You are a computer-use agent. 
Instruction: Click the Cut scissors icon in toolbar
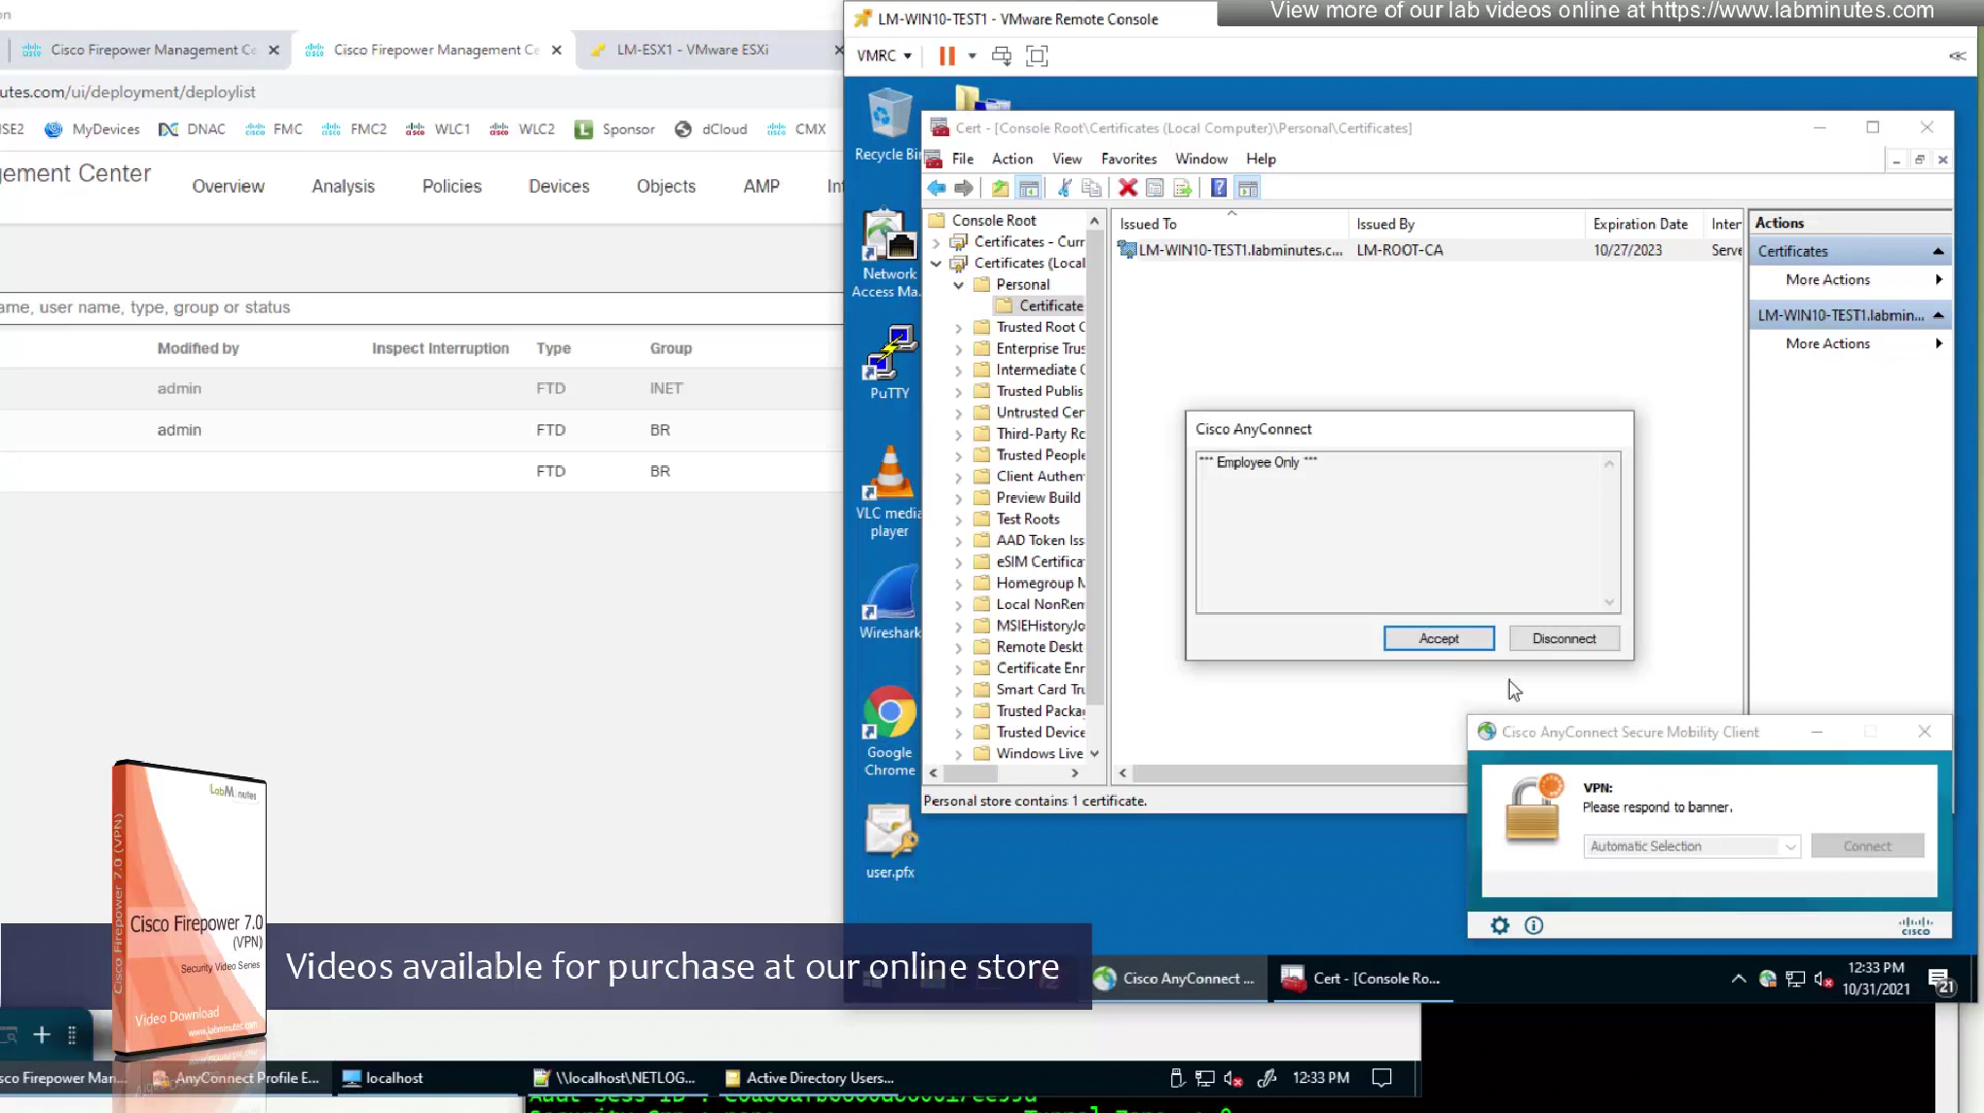tap(1064, 188)
